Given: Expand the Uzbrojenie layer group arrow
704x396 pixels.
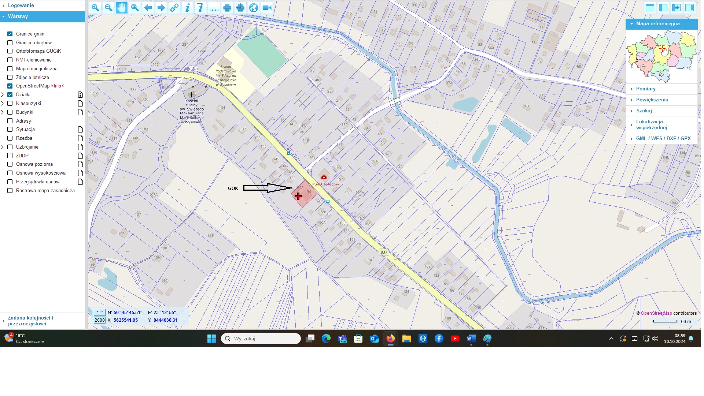Looking at the screenshot, I should point(3,147).
